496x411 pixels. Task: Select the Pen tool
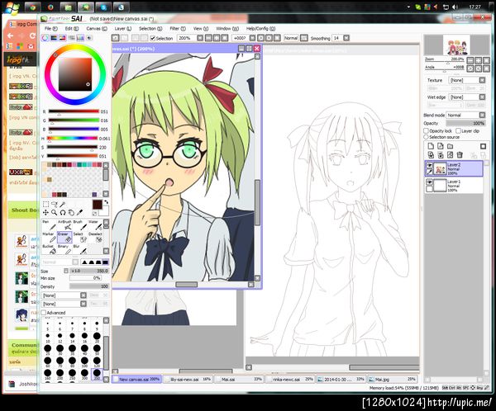[x=49, y=225]
